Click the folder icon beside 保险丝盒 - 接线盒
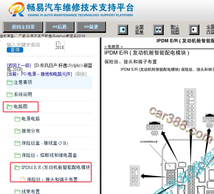The width and height of the screenshot is (214, 194). pyautogui.click(x=17, y=143)
